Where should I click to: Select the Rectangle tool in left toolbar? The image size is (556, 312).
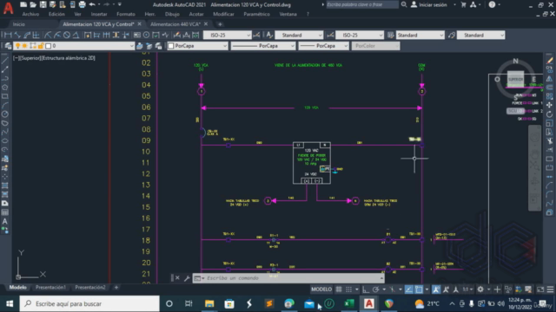(5, 96)
